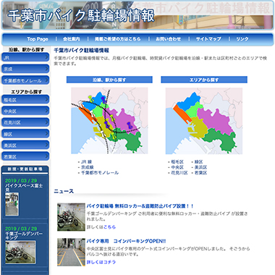Open サイトマップ in the navigation bar
The width and height of the screenshot is (275, 275).
pyautogui.click(x=208, y=39)
